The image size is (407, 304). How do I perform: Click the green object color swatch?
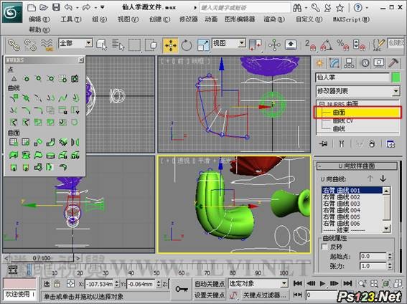[396, 77]
